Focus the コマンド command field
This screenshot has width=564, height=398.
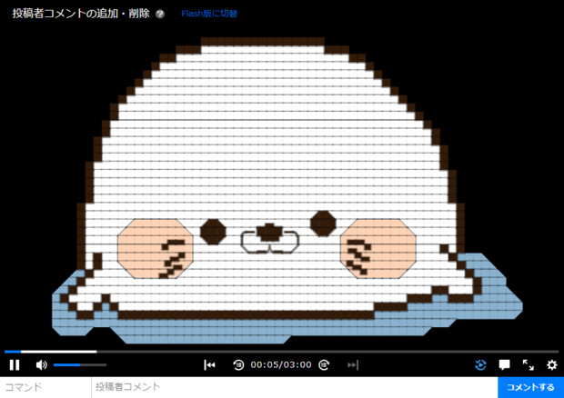click(x=45, y=387)
